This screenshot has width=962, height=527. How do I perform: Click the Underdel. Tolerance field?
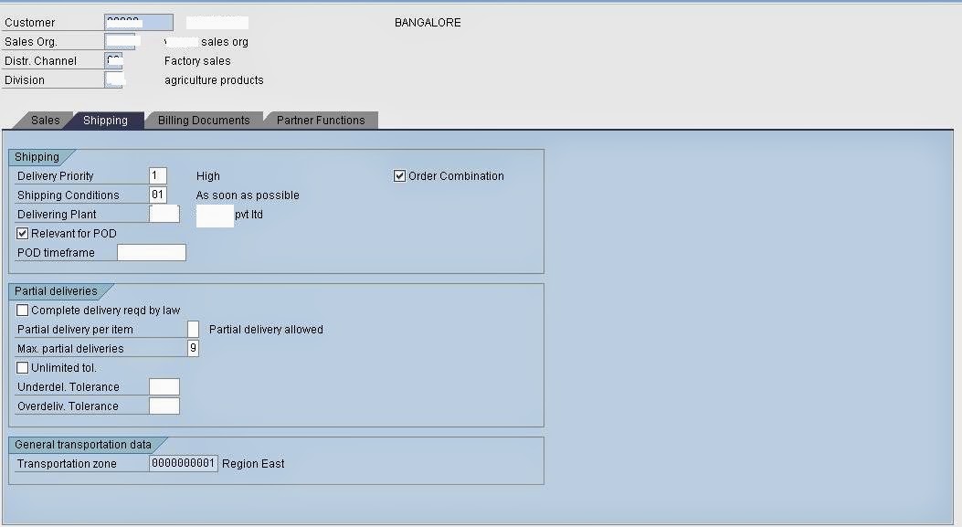click(164, 386)
